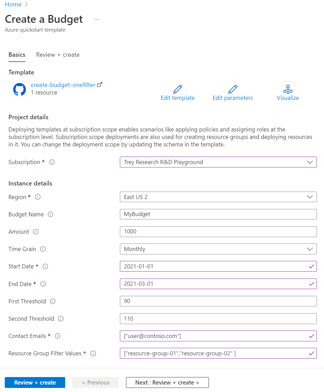Click the info icon beside Contact Emails
324x392 pixels.
[57, 336]
